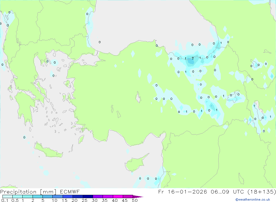Pick the 35–40 mm violet legend swatch
276x202 pixels.
(108, 196)
